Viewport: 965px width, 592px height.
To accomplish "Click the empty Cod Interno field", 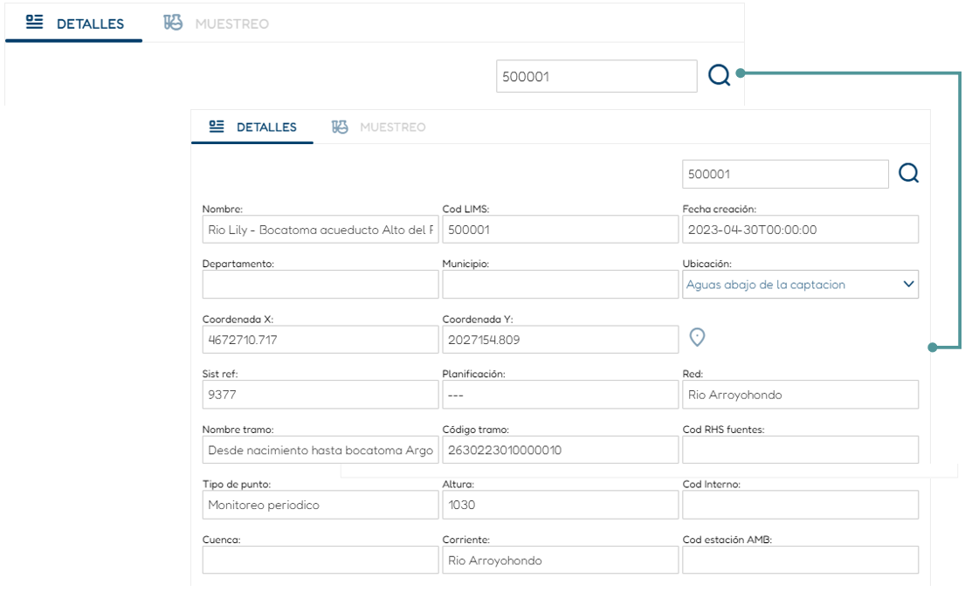I will click(800, 505).
